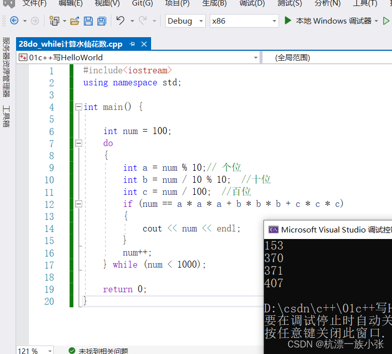Click the 'return 0;' statement

point(125,289)
